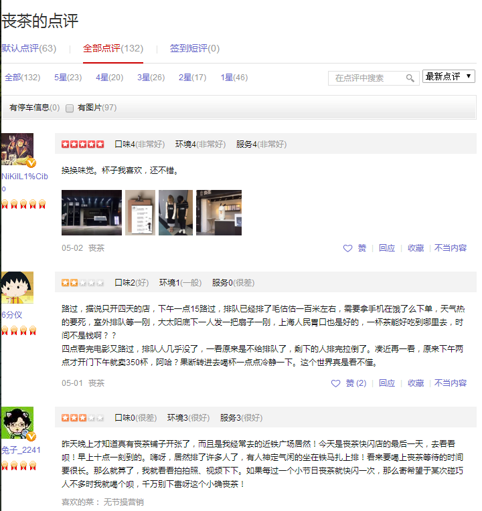The image size is (482, 511).
Task: Report 不当内容 on 05-01 review
Action: coord(451,383)
